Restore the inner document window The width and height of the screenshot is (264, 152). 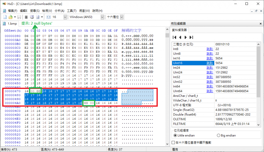pyautogui.click(x=256, y=11)
